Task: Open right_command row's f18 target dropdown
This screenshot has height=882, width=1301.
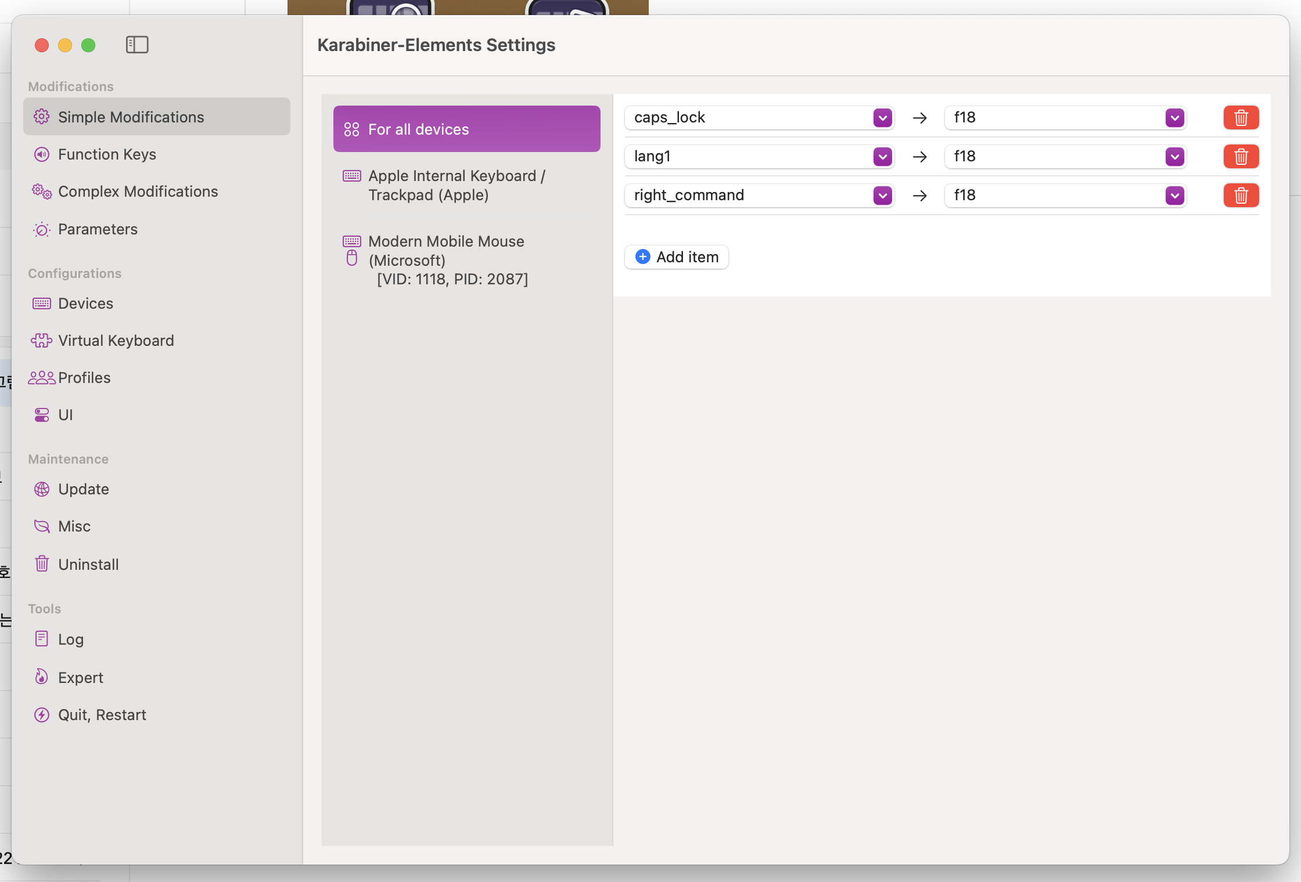Action: click(x=1174, y=196)
